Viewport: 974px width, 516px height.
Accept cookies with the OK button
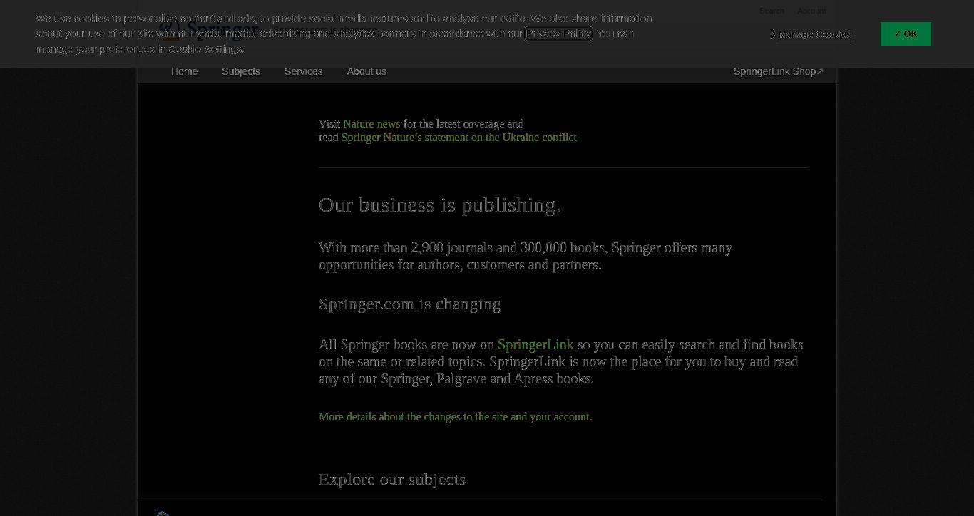(x=906, y=33)
